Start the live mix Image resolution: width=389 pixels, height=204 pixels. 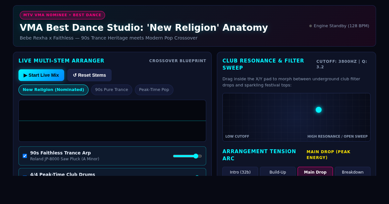tap(41, 75)
